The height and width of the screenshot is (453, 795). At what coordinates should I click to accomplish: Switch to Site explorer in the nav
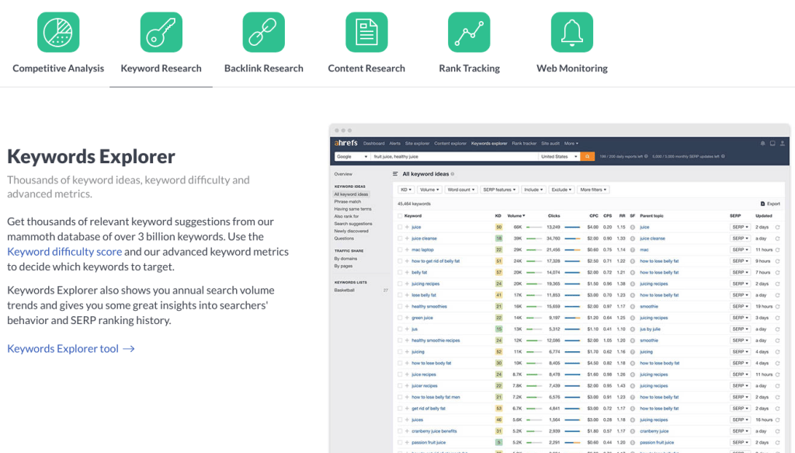(417, 144)
